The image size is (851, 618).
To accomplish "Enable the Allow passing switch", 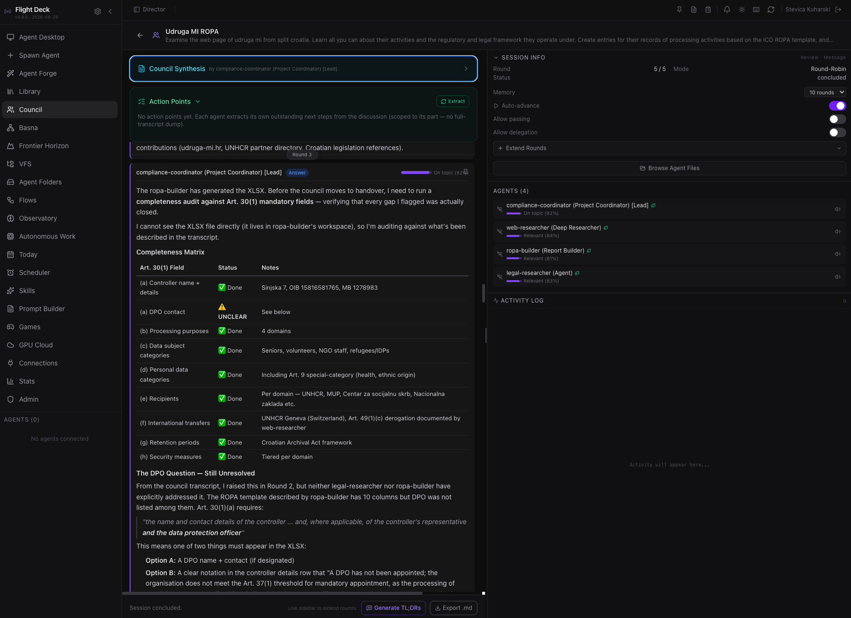I will (837, 119).
